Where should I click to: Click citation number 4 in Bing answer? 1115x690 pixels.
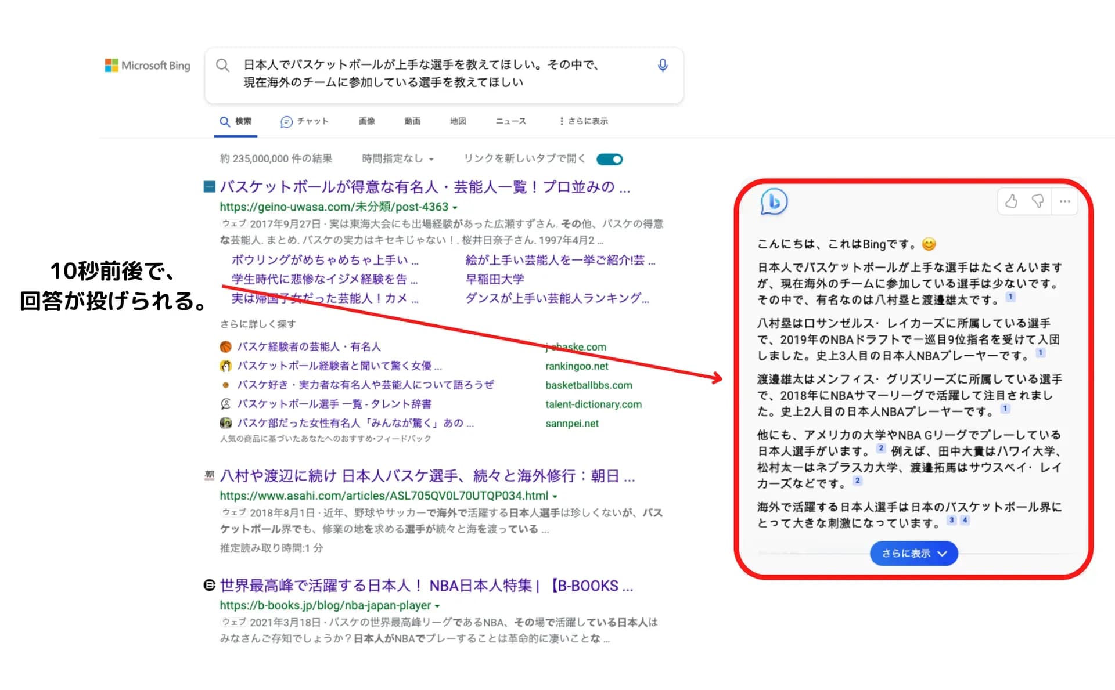965,520
